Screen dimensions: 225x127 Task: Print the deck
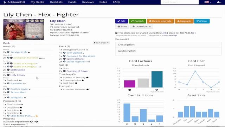[x=122, y=26]
